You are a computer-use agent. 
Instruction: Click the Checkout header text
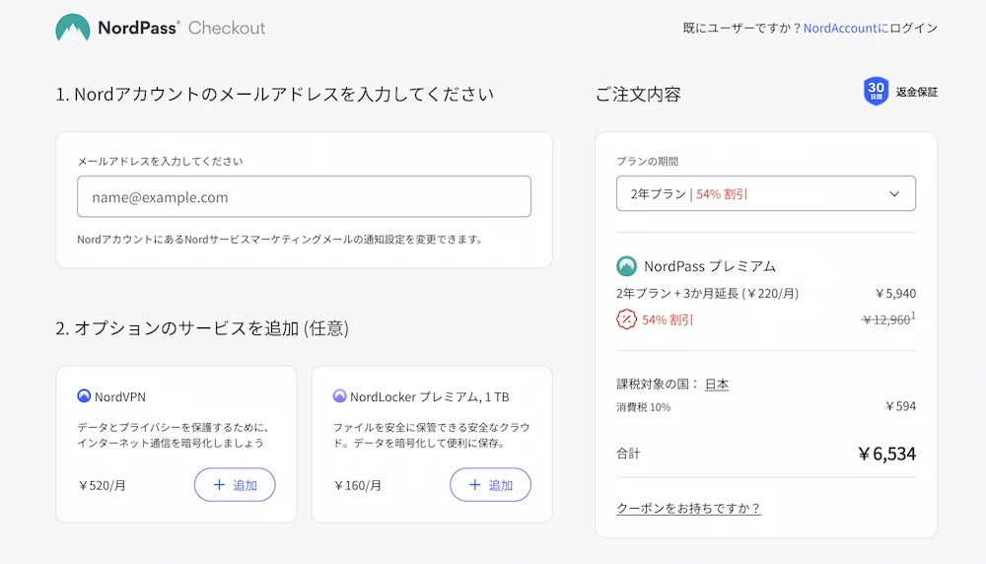tap(227, 28)
